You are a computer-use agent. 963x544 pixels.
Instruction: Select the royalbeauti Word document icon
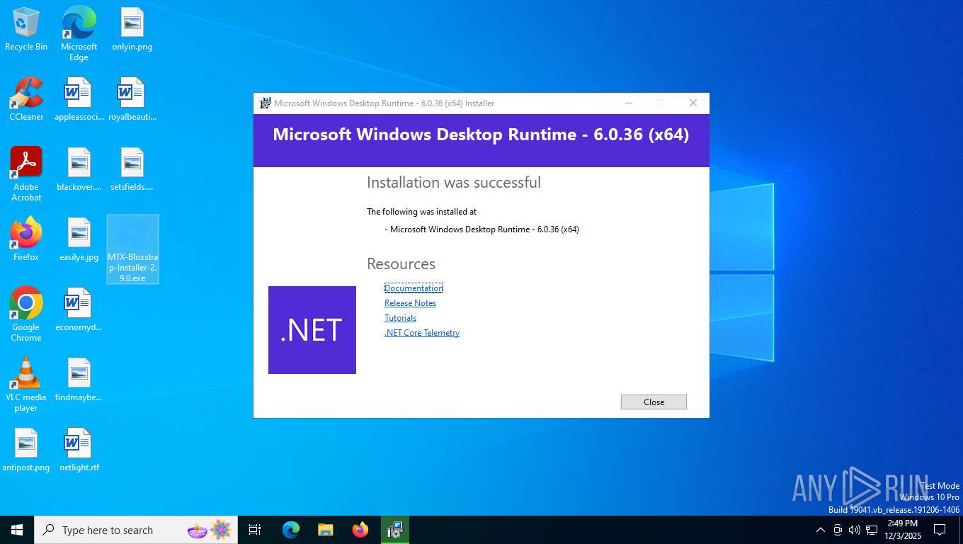132,99
